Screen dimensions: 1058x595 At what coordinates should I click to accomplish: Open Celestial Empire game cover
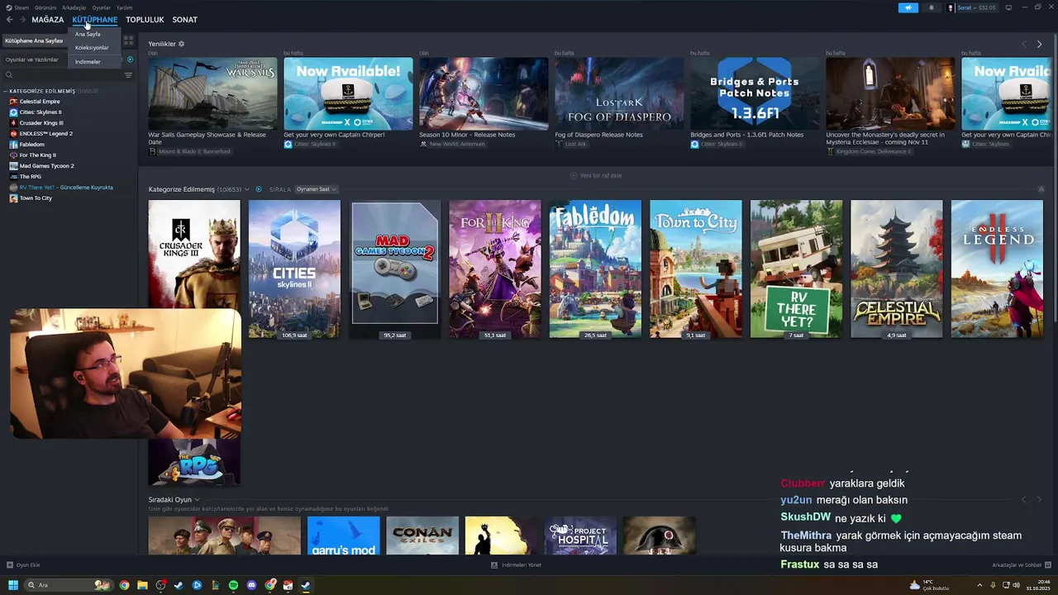pyautogui.click(x=896, y=269)
